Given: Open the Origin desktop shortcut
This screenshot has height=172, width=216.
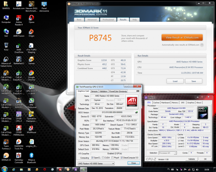Looking at the screenshot, I should coord(31,32).
